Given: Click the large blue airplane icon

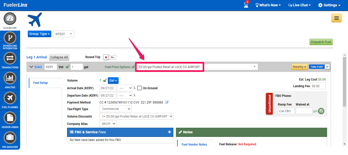Looking at the screenshot, I should [35, 20].
